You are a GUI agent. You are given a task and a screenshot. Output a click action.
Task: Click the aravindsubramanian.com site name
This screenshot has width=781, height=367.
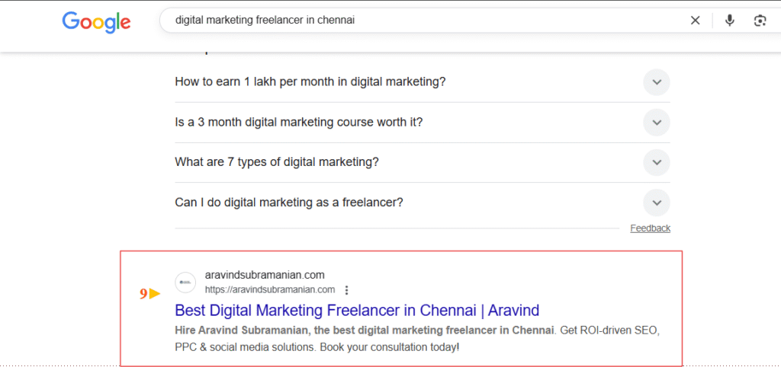[265, 275]
